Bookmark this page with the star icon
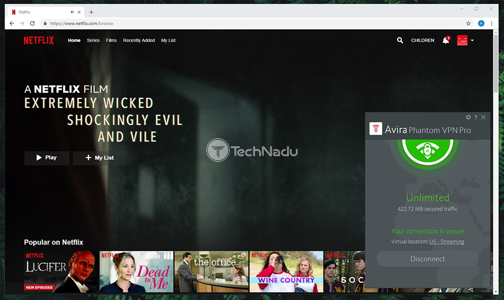The width and height of the screenshot is (504, 300). [468, 24]
